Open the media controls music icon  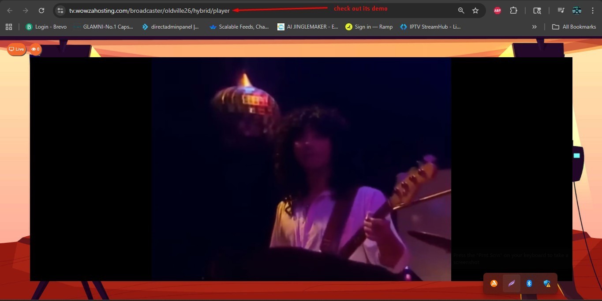pyautogui.click(x=561, y=11)
